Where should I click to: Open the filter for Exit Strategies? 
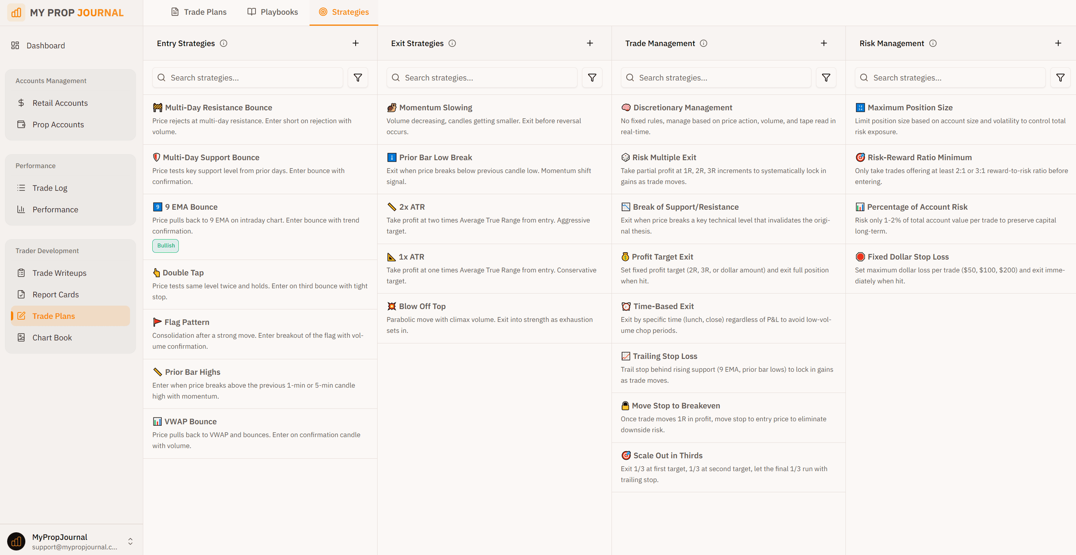click(592, 78)
